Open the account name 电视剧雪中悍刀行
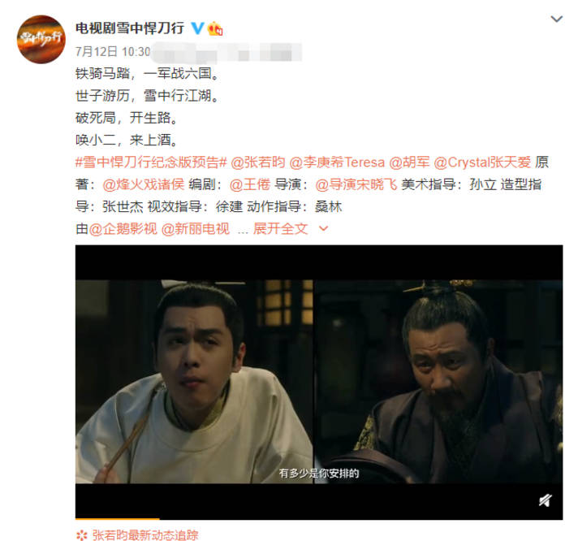The width and height of the screenshot is (578, 541). tap(130, 28)
